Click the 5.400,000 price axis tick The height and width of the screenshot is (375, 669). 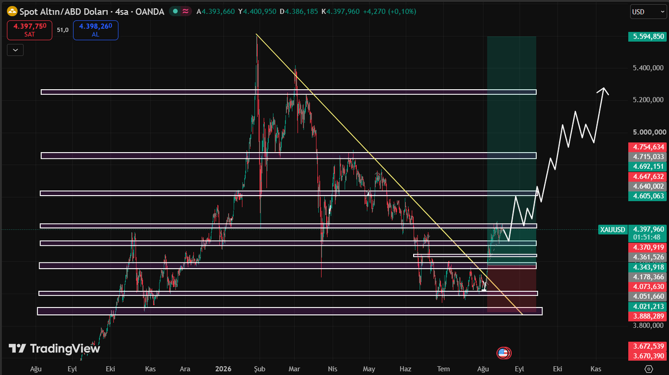point(647,68)
